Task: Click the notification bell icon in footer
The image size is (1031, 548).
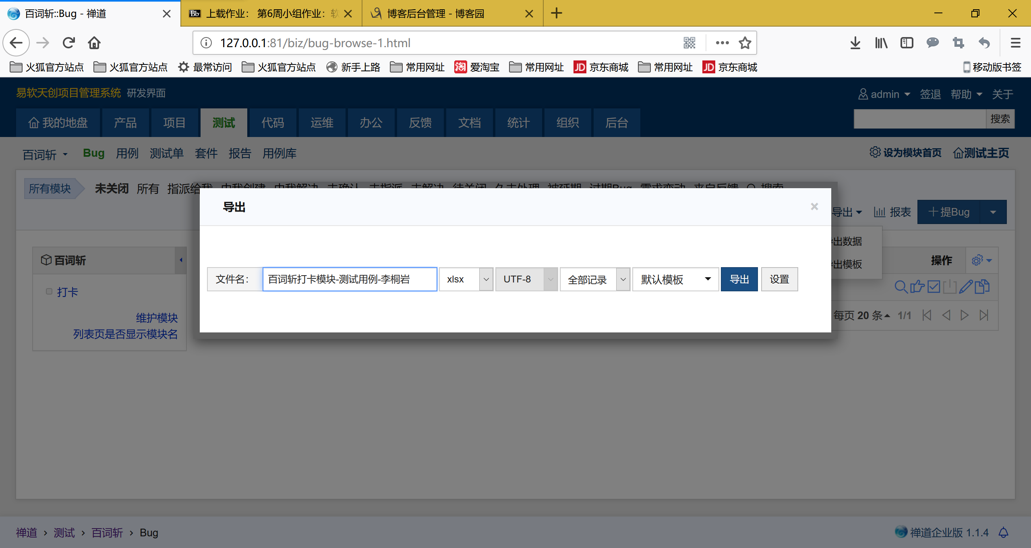Action: (1003, 533)
